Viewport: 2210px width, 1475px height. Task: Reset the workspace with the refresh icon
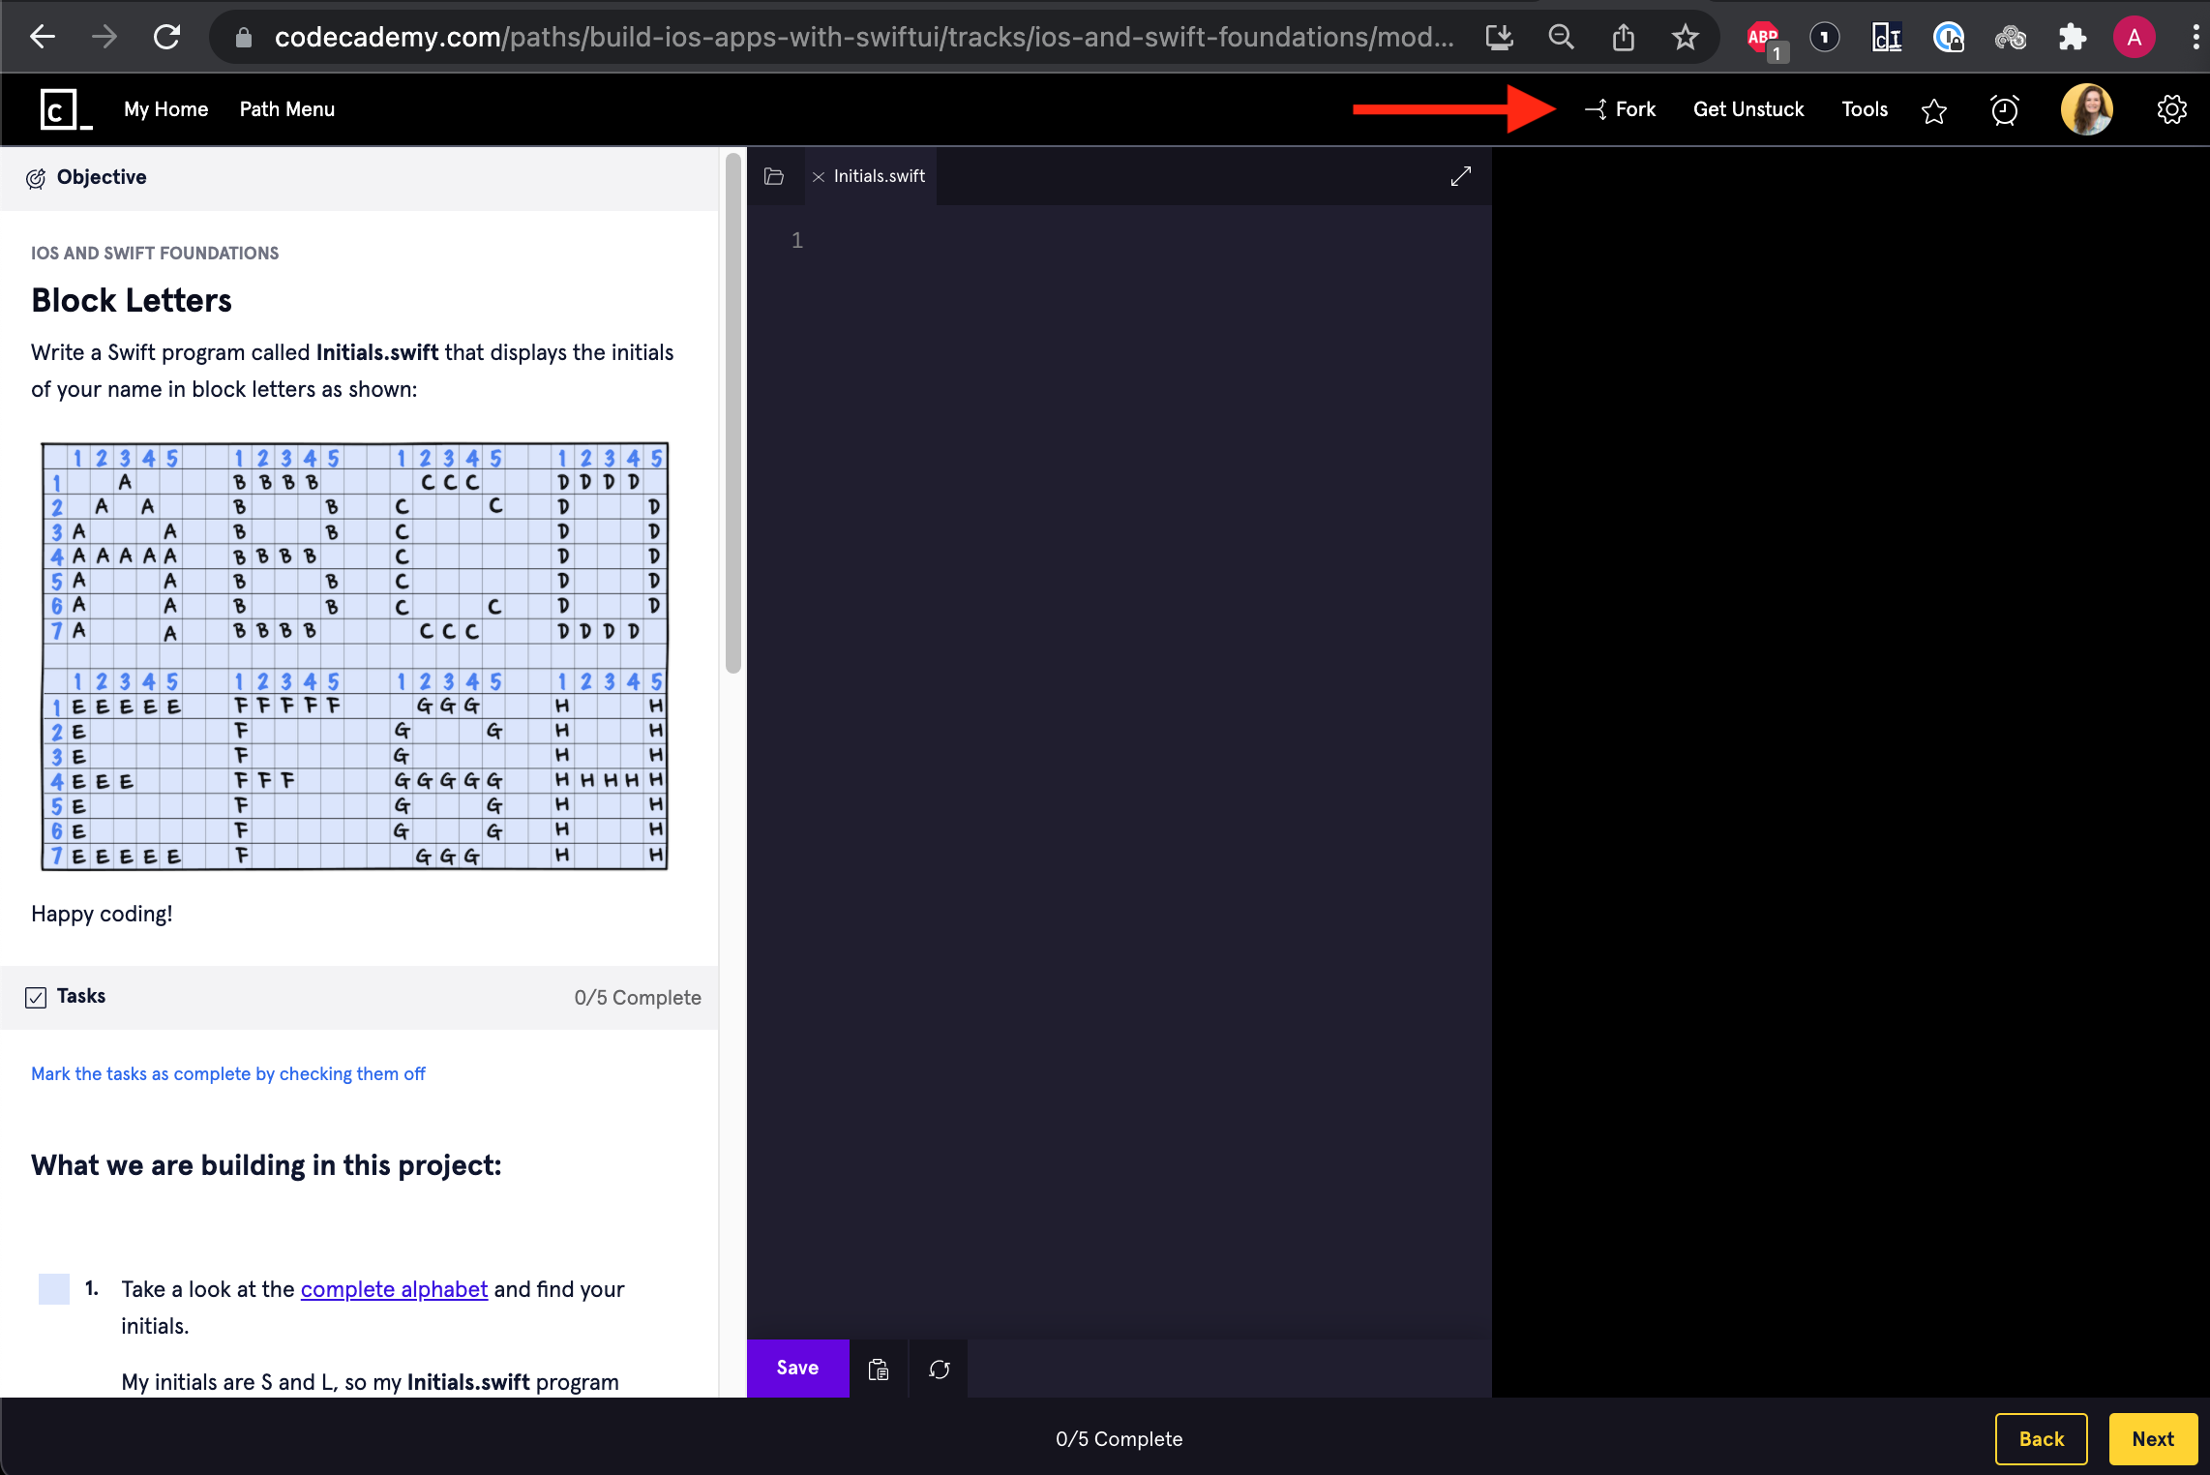[939, 1369]
